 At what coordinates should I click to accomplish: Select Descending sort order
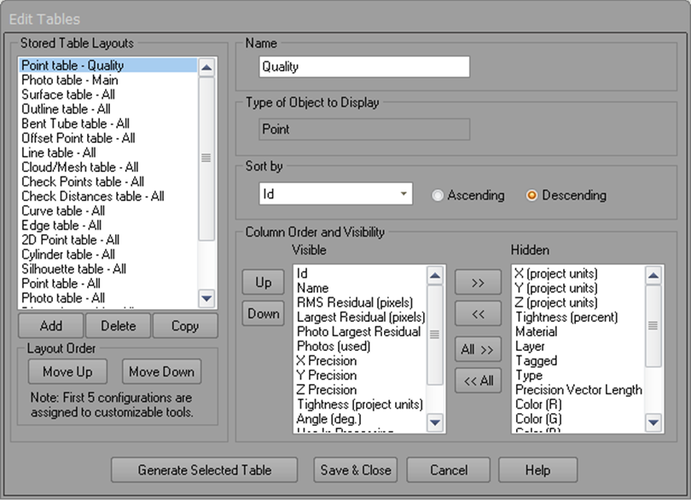[532, 195]
